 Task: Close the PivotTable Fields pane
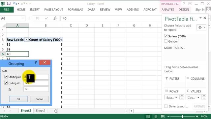click(205, 18)
